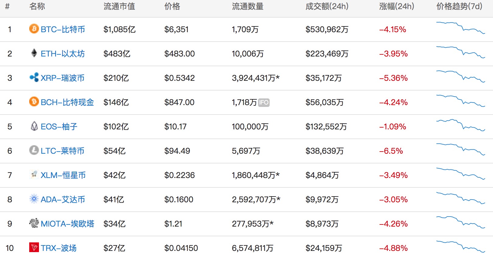The image size is (493, 260).
Task: View the ETH 7-day price trend chart
Action: [461, 52]
